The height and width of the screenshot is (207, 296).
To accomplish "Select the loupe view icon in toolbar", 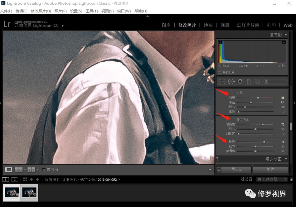I will click(9, 170).
